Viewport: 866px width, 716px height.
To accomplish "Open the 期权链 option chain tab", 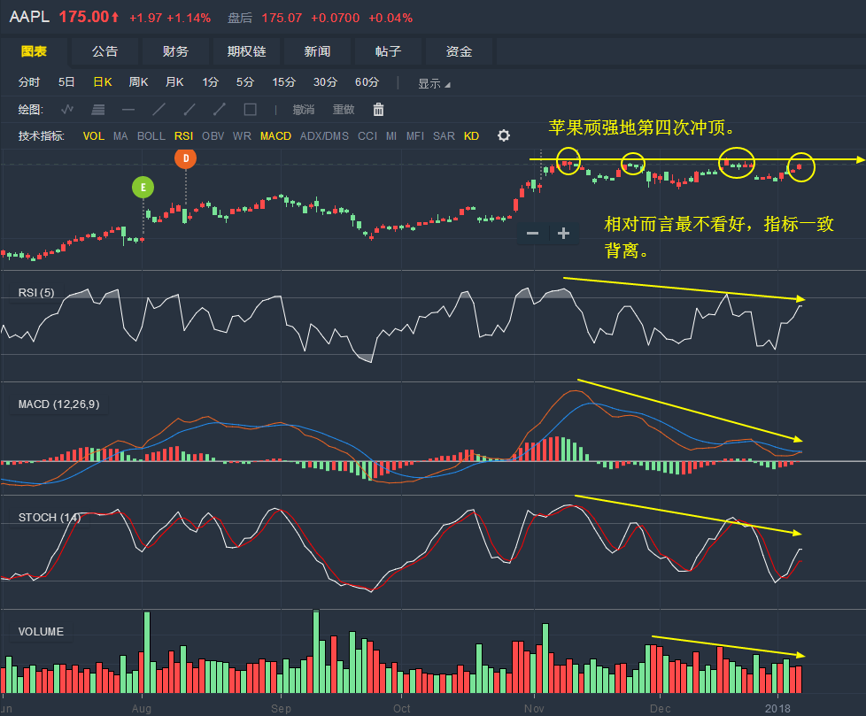I will (246, 51).
